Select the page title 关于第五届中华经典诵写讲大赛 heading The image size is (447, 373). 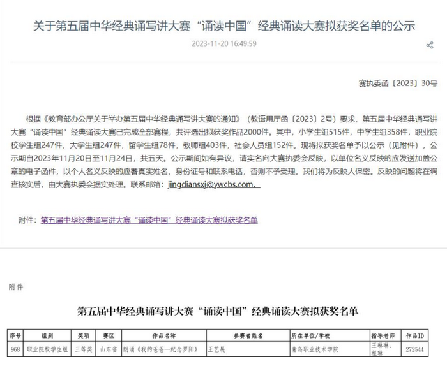click(x=224, y=26)
